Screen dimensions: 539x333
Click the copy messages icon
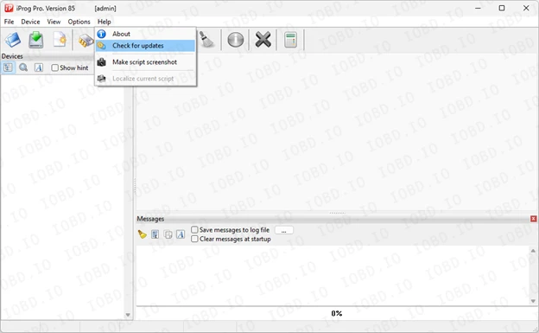click(168, 234)
